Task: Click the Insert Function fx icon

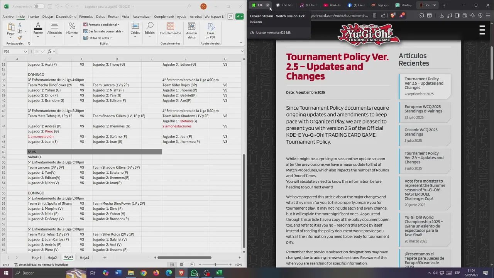Action: (49, 51)
